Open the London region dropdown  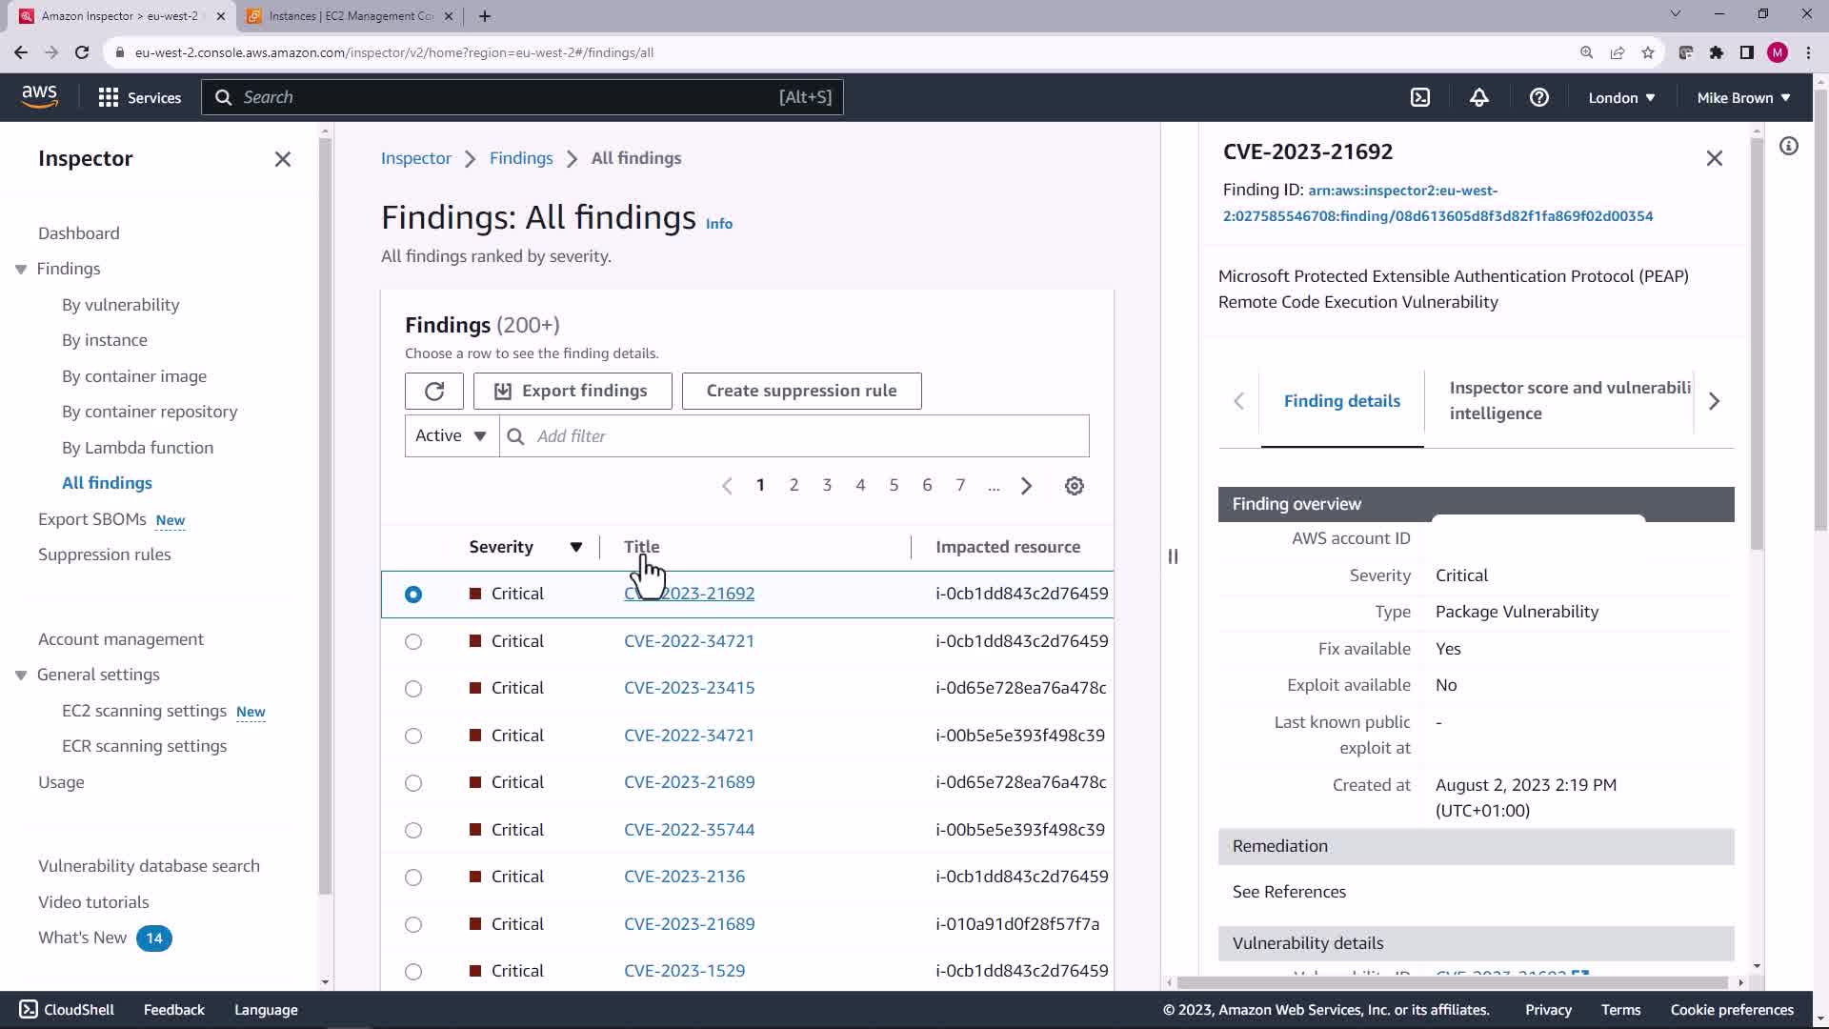click(1621, 97)
